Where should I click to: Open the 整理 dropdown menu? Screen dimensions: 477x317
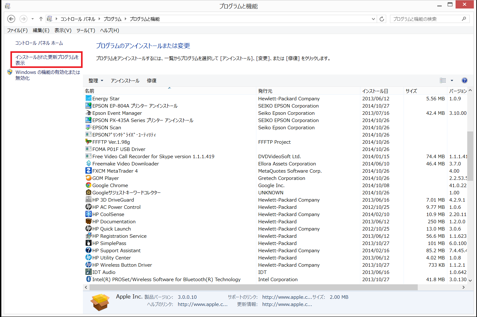click(x=96, y=81)
